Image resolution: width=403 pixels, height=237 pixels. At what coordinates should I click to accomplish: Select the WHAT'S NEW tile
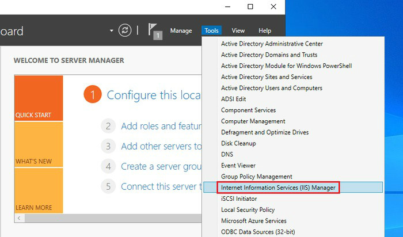click(x=38, y=144)
